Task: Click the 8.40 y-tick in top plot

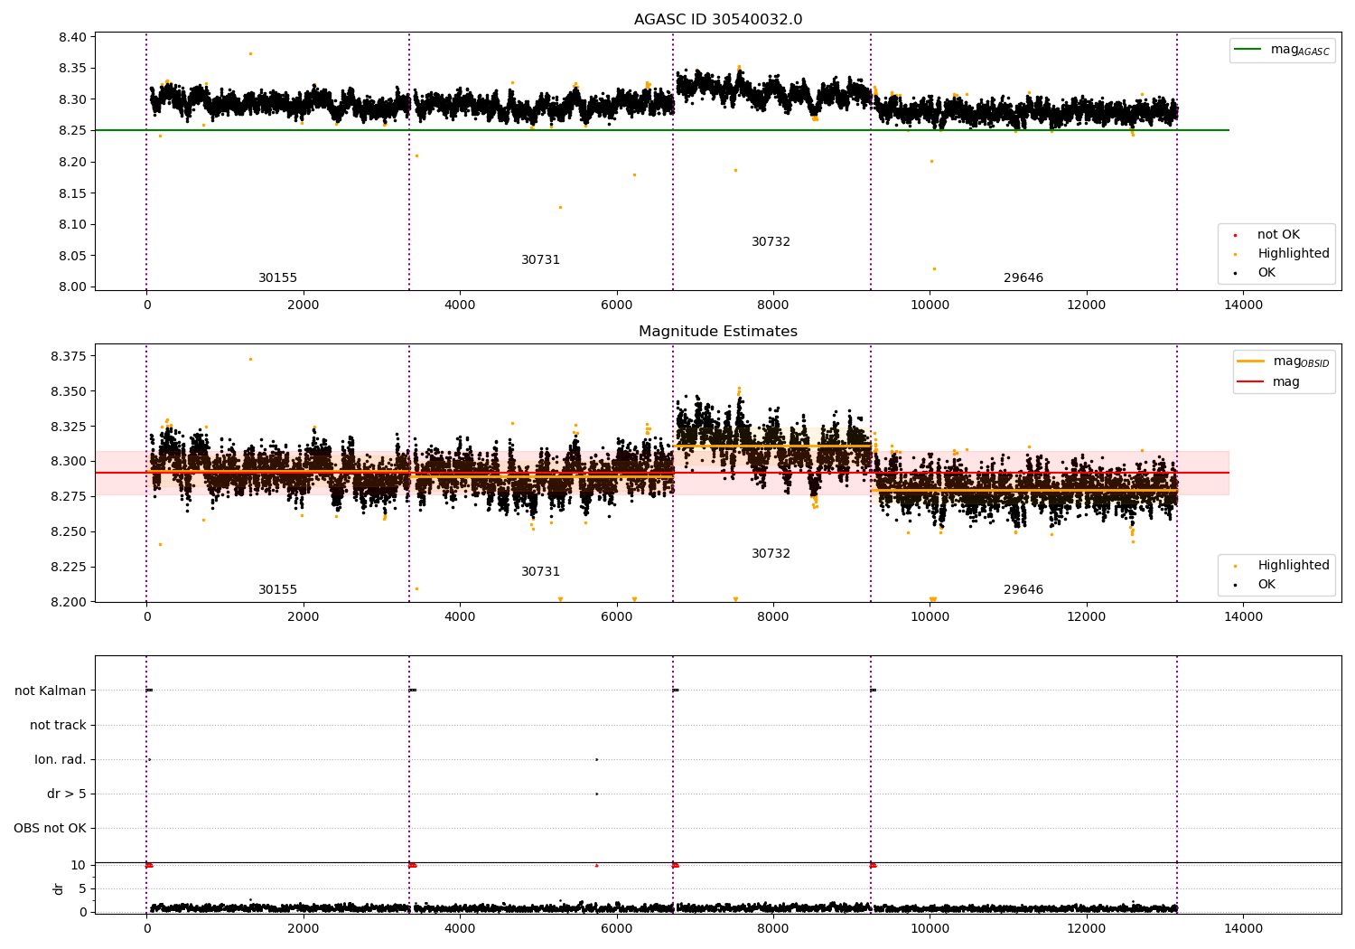Action: (x=72, y=37)
